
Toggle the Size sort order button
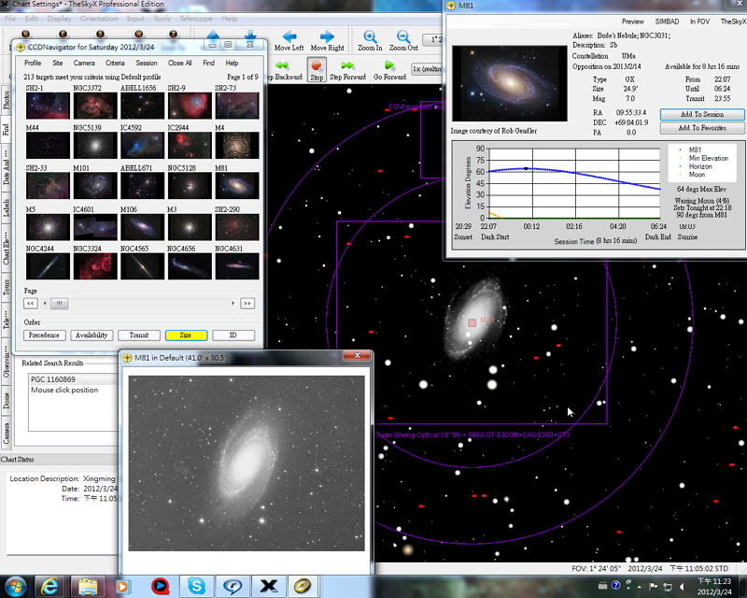click(185, 335)
